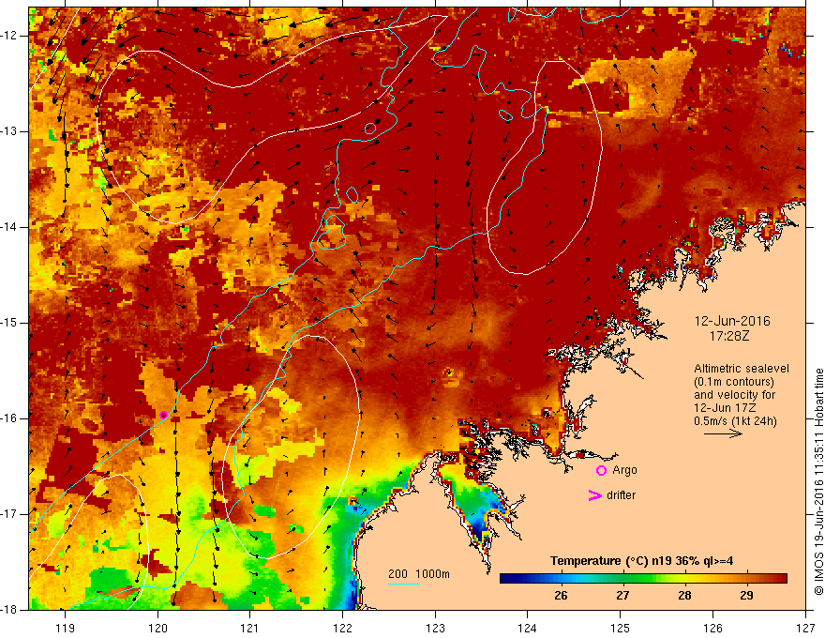
Task: Click the IMOS copyright timestamp text
Action: 818,481
